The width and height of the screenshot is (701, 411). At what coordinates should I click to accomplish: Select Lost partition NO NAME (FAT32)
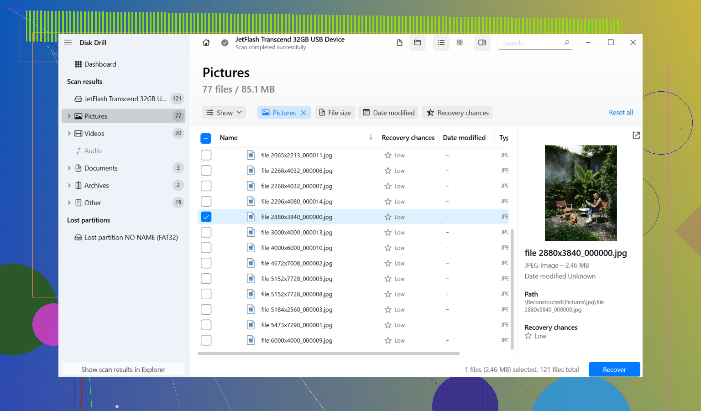pos(126,238)
